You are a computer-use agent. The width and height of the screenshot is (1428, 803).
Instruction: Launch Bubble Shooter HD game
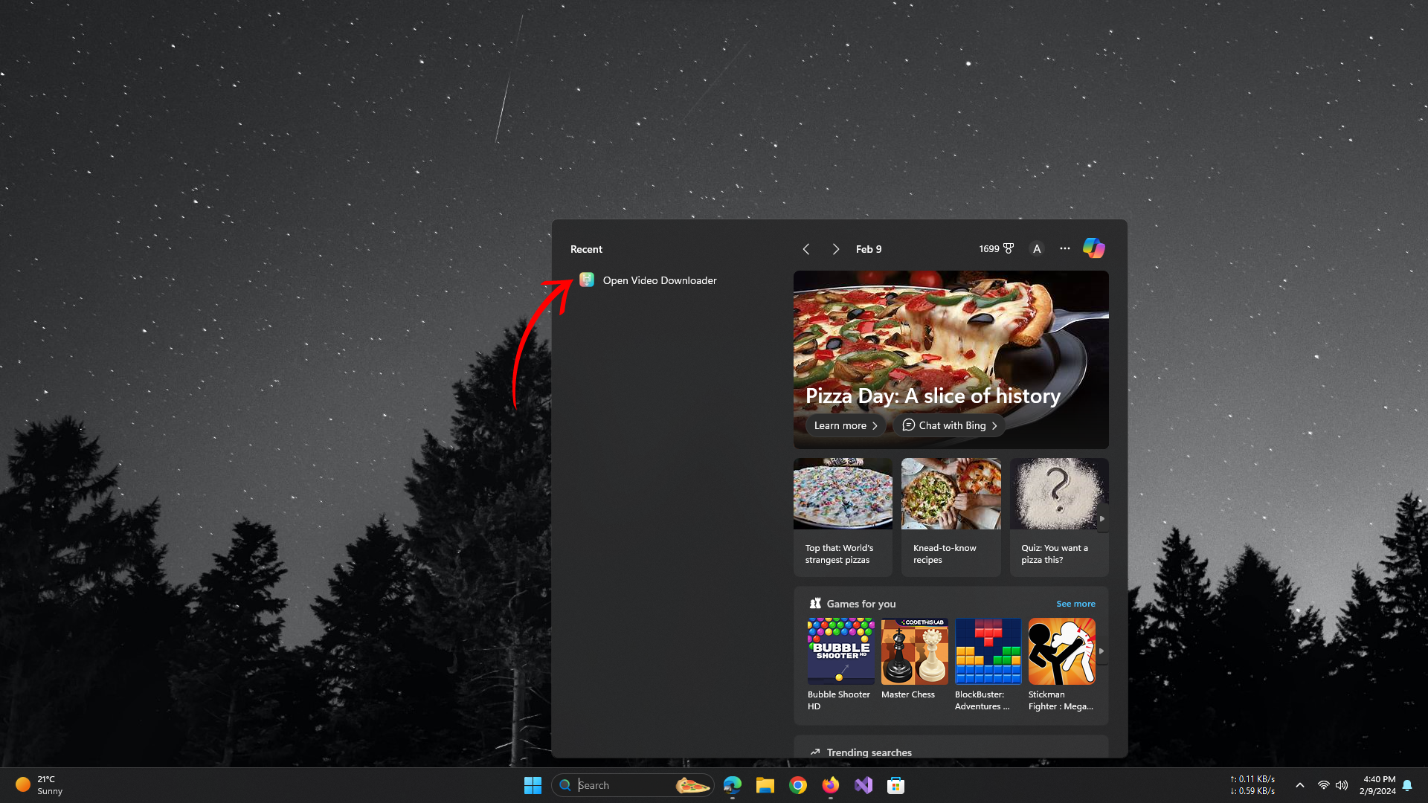point(840,652)
